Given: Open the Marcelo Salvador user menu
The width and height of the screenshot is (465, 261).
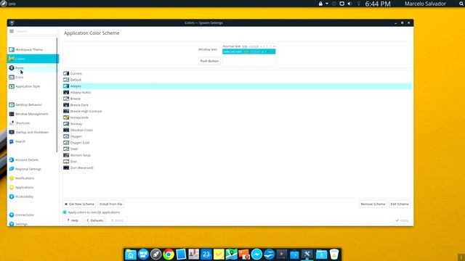Looking at the screenshot, I should coord(425,4).
